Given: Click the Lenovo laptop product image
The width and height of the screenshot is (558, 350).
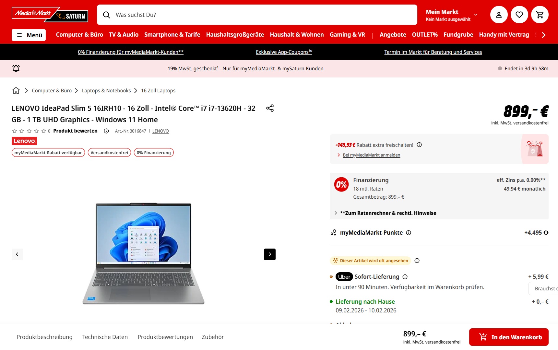Looking at the screenshot, I should pos(143,254).
